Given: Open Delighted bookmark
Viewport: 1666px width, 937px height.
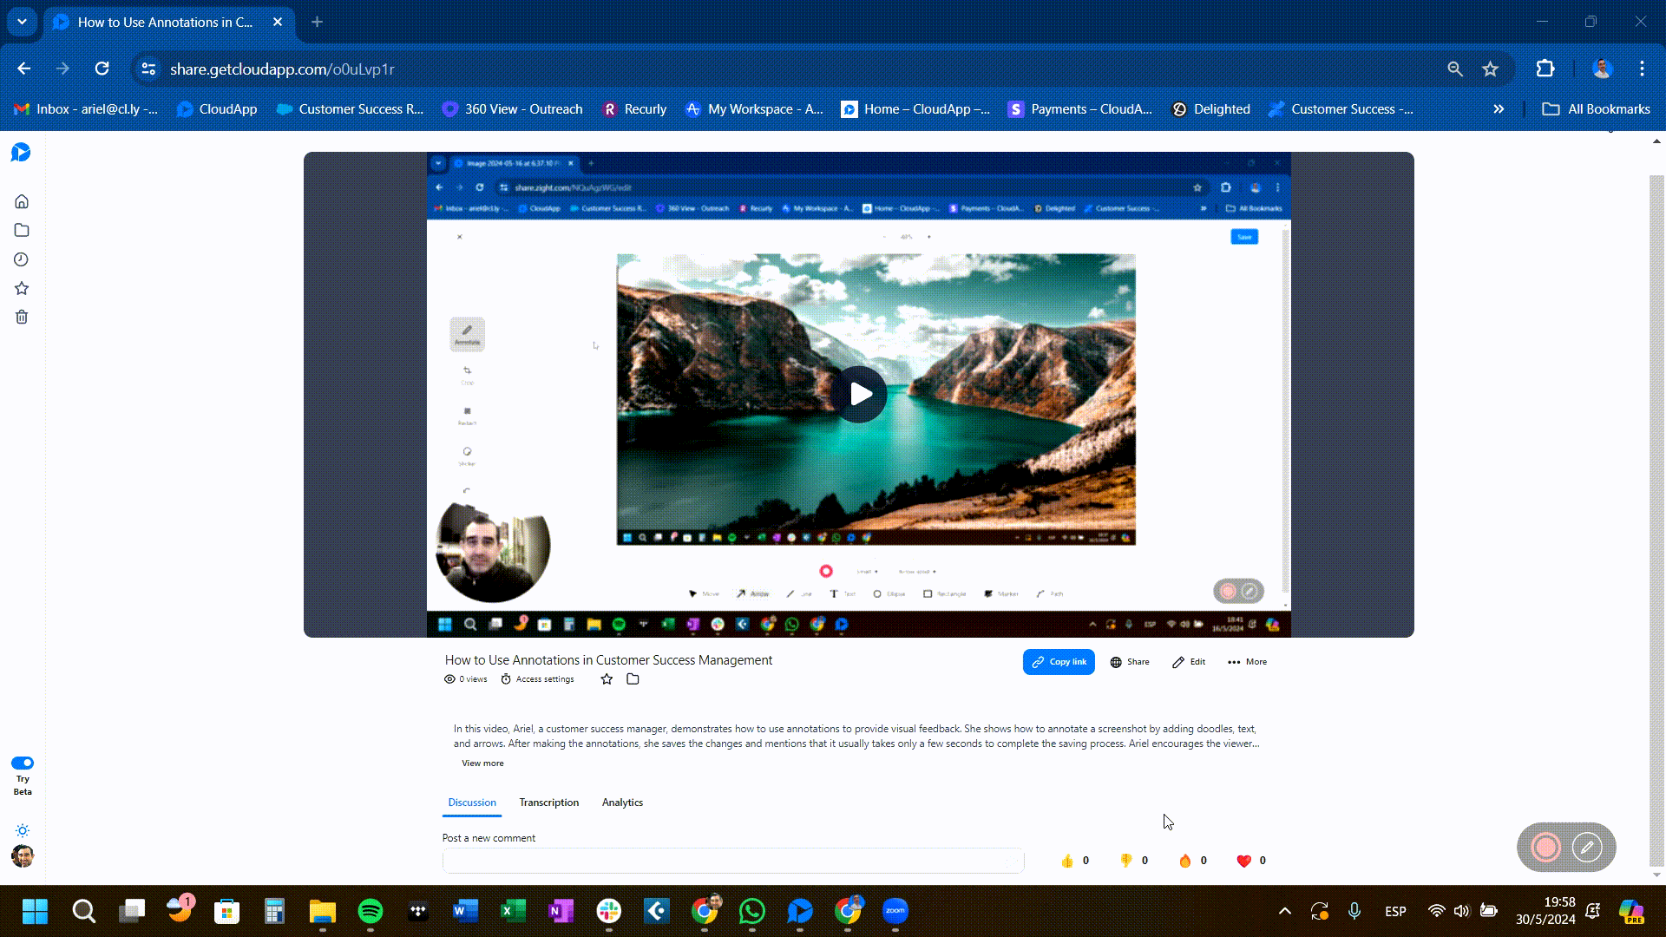Looking at the screenshot, I should pos(1210,109).
